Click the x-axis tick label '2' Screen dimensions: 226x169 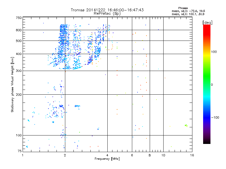coord(65,155)
